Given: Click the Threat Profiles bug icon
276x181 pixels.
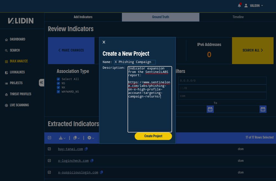Looking at the screenshot, I should 6,94.
